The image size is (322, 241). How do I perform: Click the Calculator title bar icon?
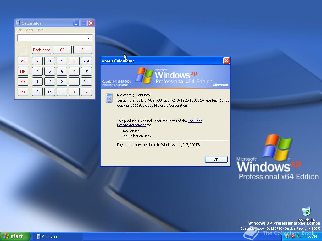tap(18, 23)
